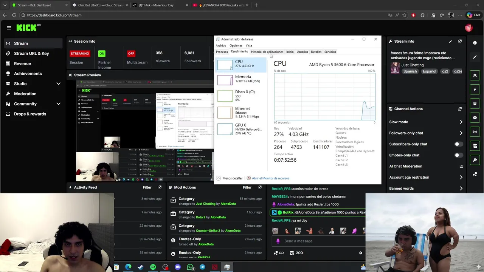
Task: Click the info icon in the right sidebar
Action: (475, 43)
